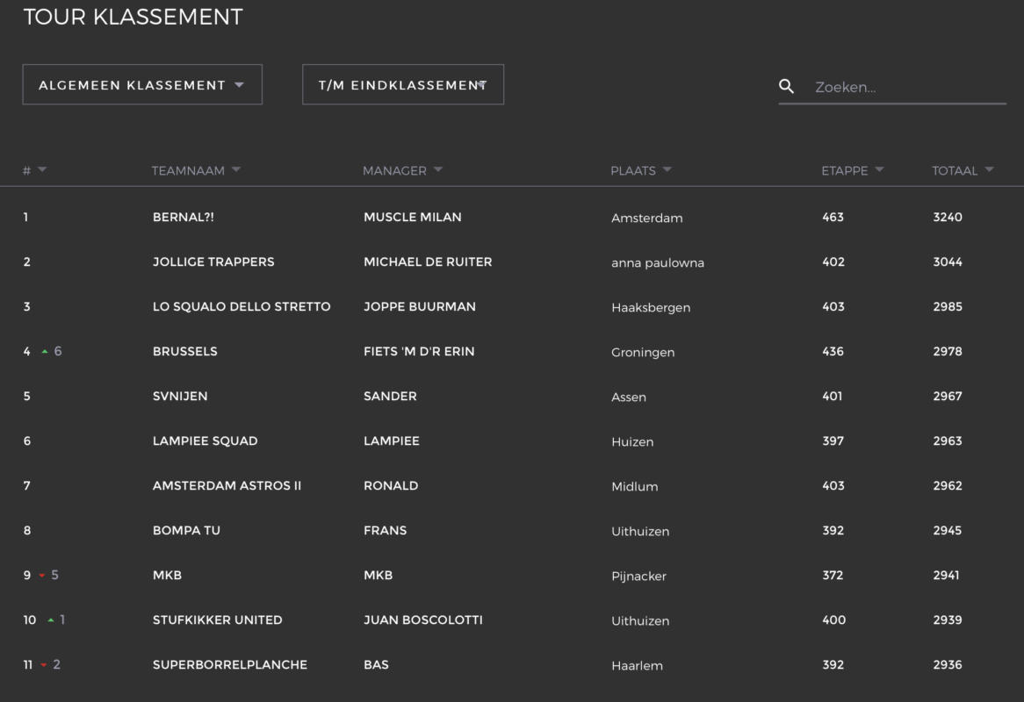The image size is (1024, 702).
Task: Open team AMSTERDAM ASTROS II
Action: (227, 485)
